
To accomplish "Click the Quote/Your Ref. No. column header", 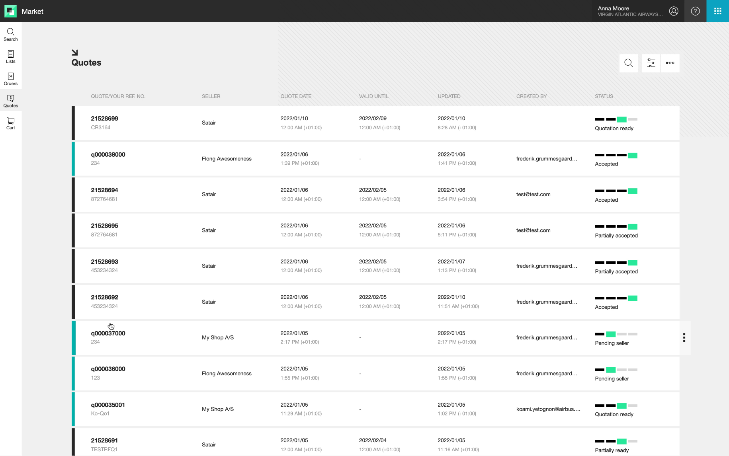I will (118, 96).
